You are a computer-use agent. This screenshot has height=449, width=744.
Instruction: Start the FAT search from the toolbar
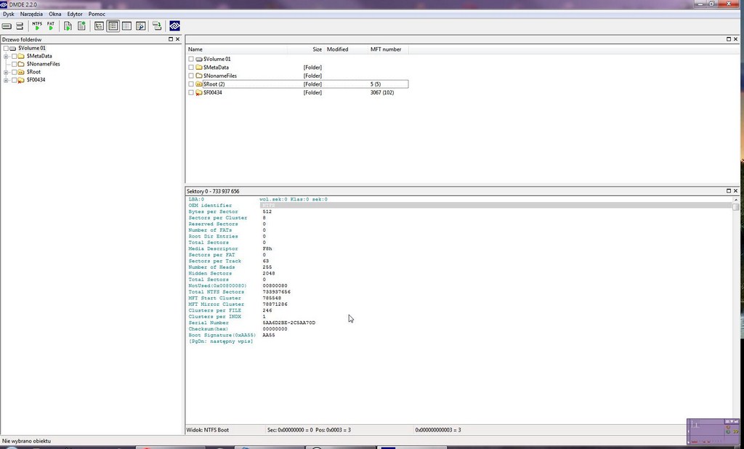(51, 26)
